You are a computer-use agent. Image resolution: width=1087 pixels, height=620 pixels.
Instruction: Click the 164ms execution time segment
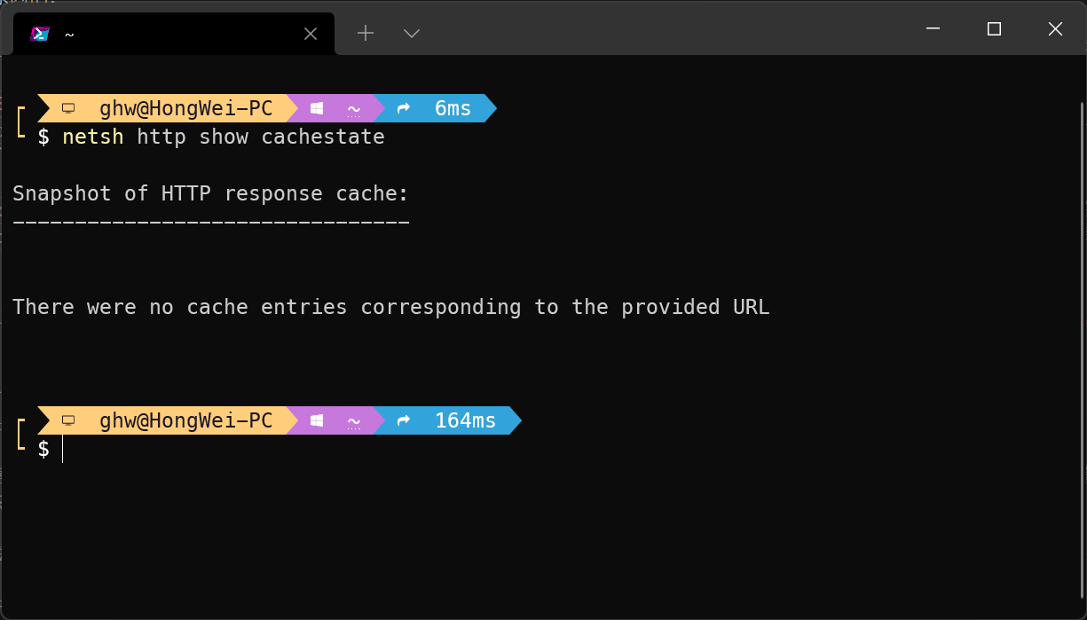(x=465, y=420)
